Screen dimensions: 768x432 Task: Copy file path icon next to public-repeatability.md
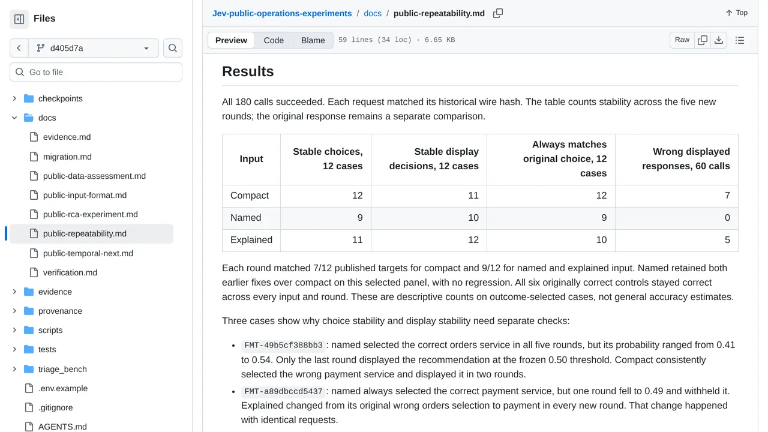[x=498, y=13]
